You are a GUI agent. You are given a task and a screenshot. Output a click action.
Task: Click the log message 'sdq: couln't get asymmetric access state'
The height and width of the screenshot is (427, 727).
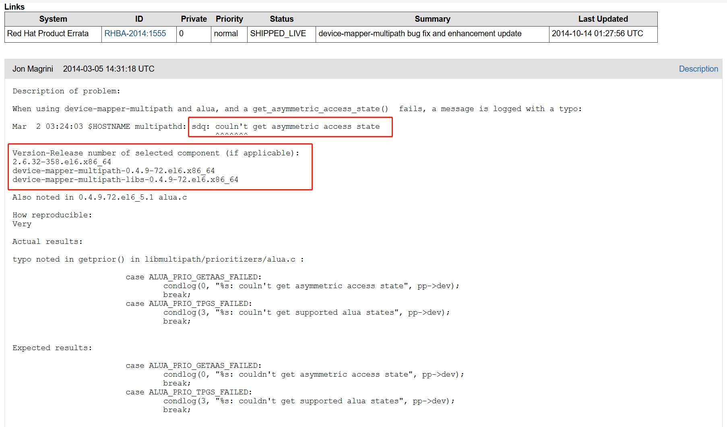click(286, 127)
